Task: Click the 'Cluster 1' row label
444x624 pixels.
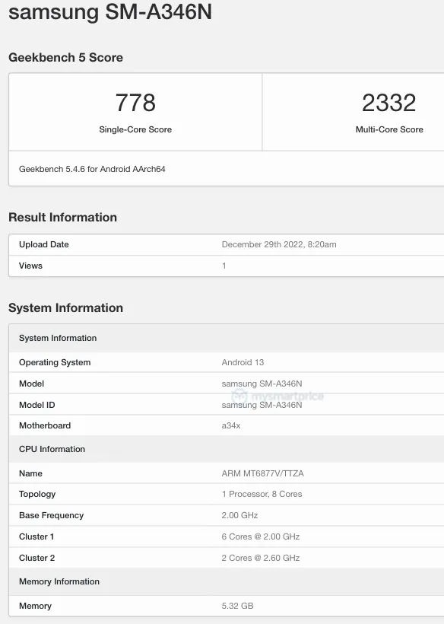Action: (x=36, y=536)
